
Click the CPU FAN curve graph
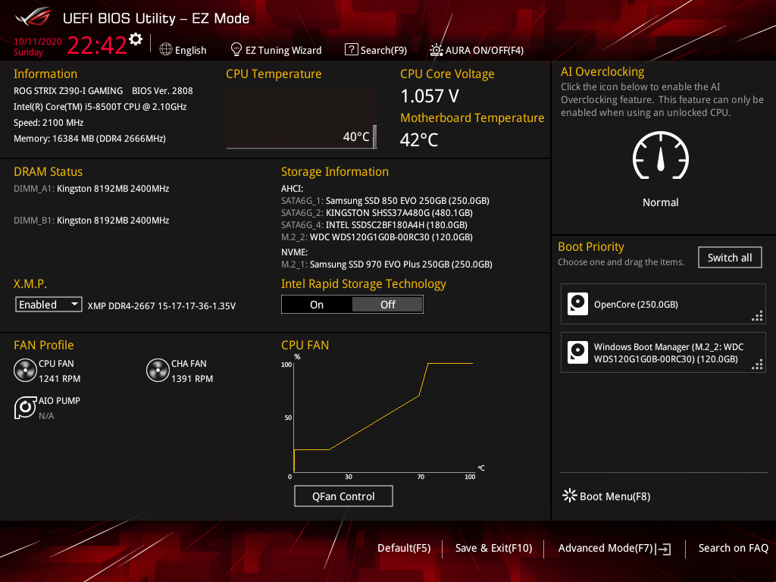[383, 416]
